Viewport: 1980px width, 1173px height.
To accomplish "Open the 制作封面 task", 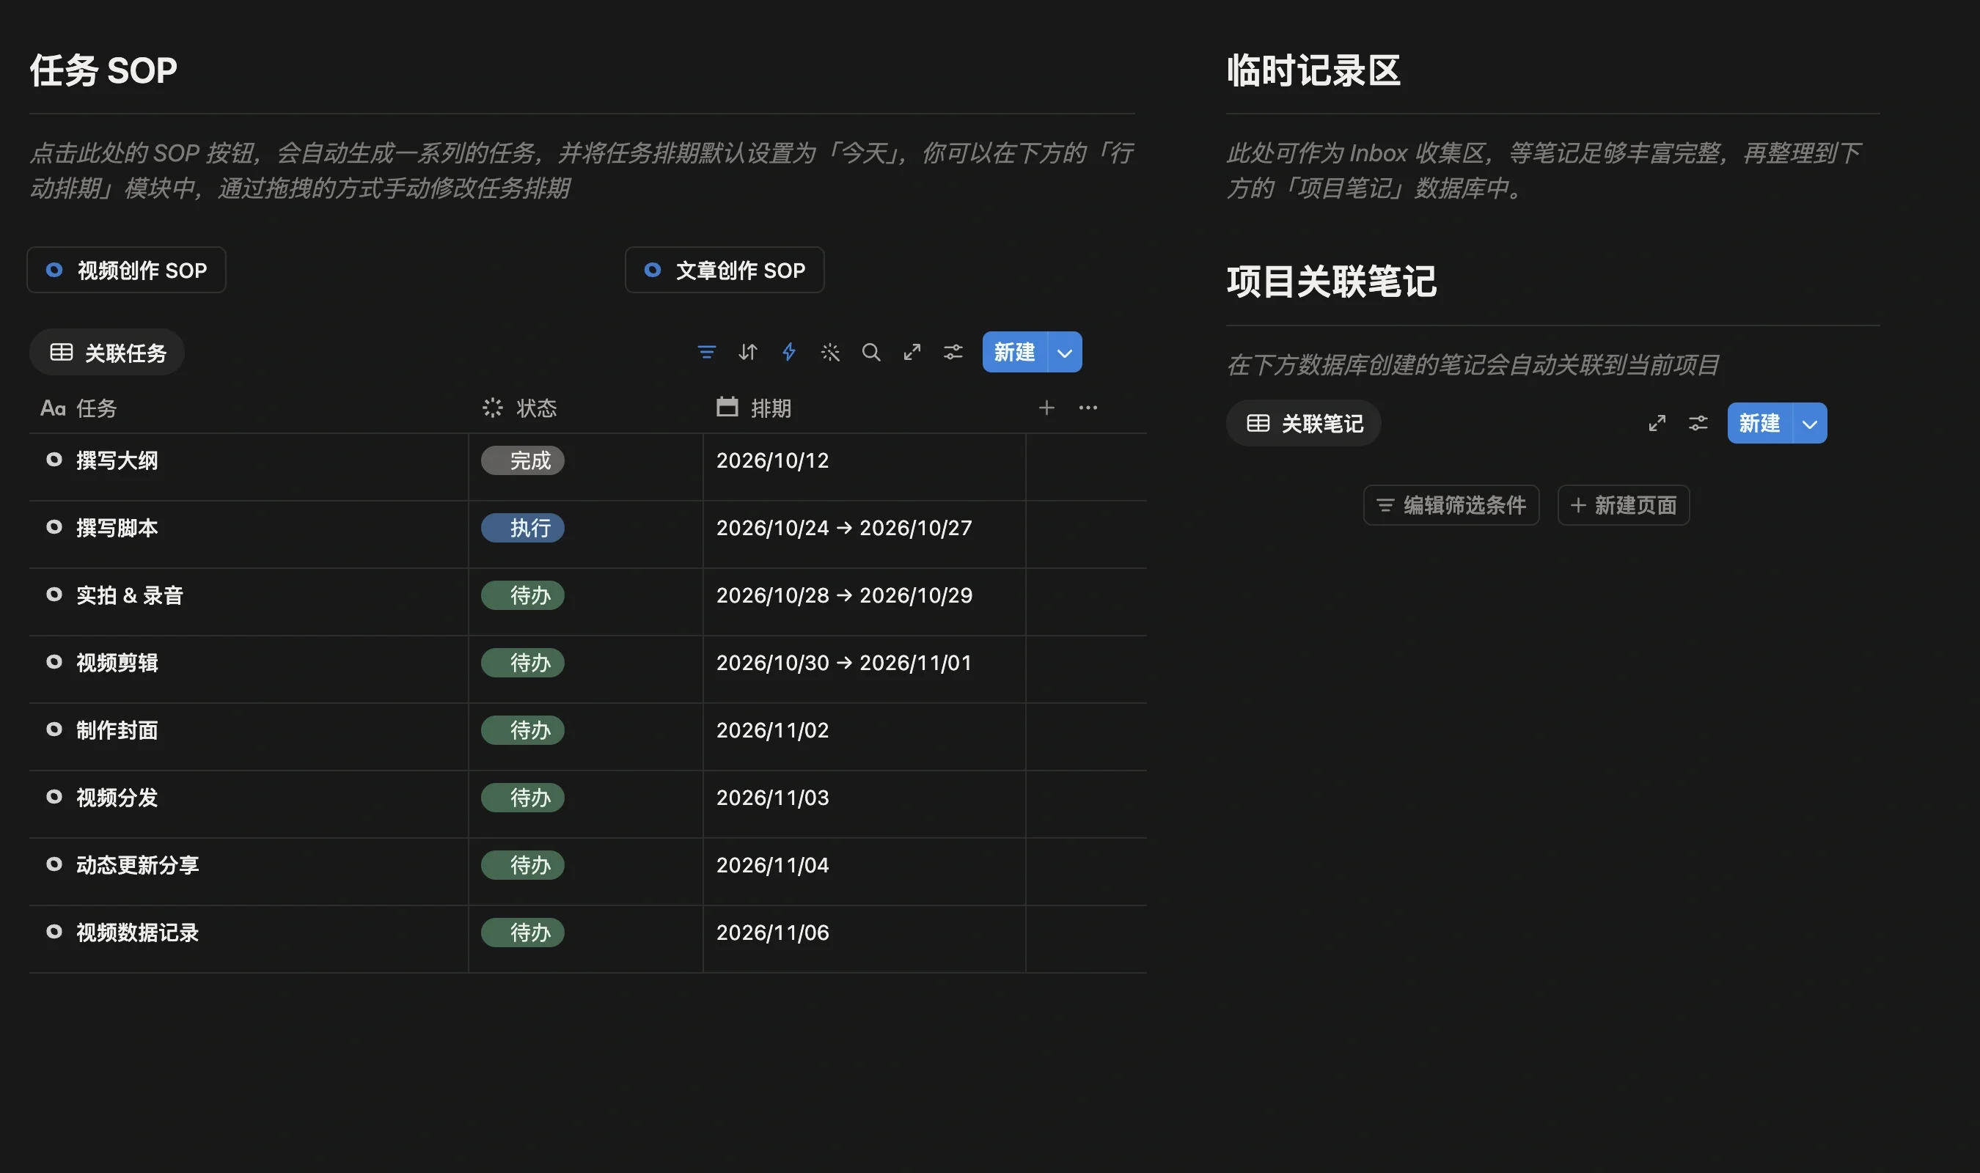I will (x=117, y=730).
